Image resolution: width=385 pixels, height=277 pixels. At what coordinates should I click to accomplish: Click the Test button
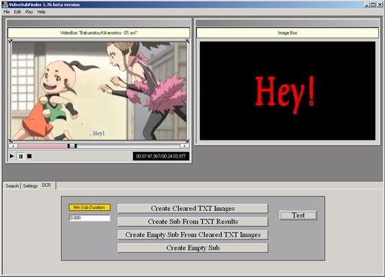[x=299, y=215]
